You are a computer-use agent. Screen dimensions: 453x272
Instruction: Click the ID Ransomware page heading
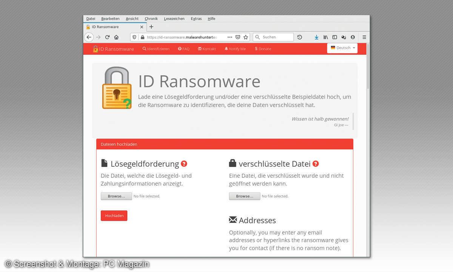[199, 81]
